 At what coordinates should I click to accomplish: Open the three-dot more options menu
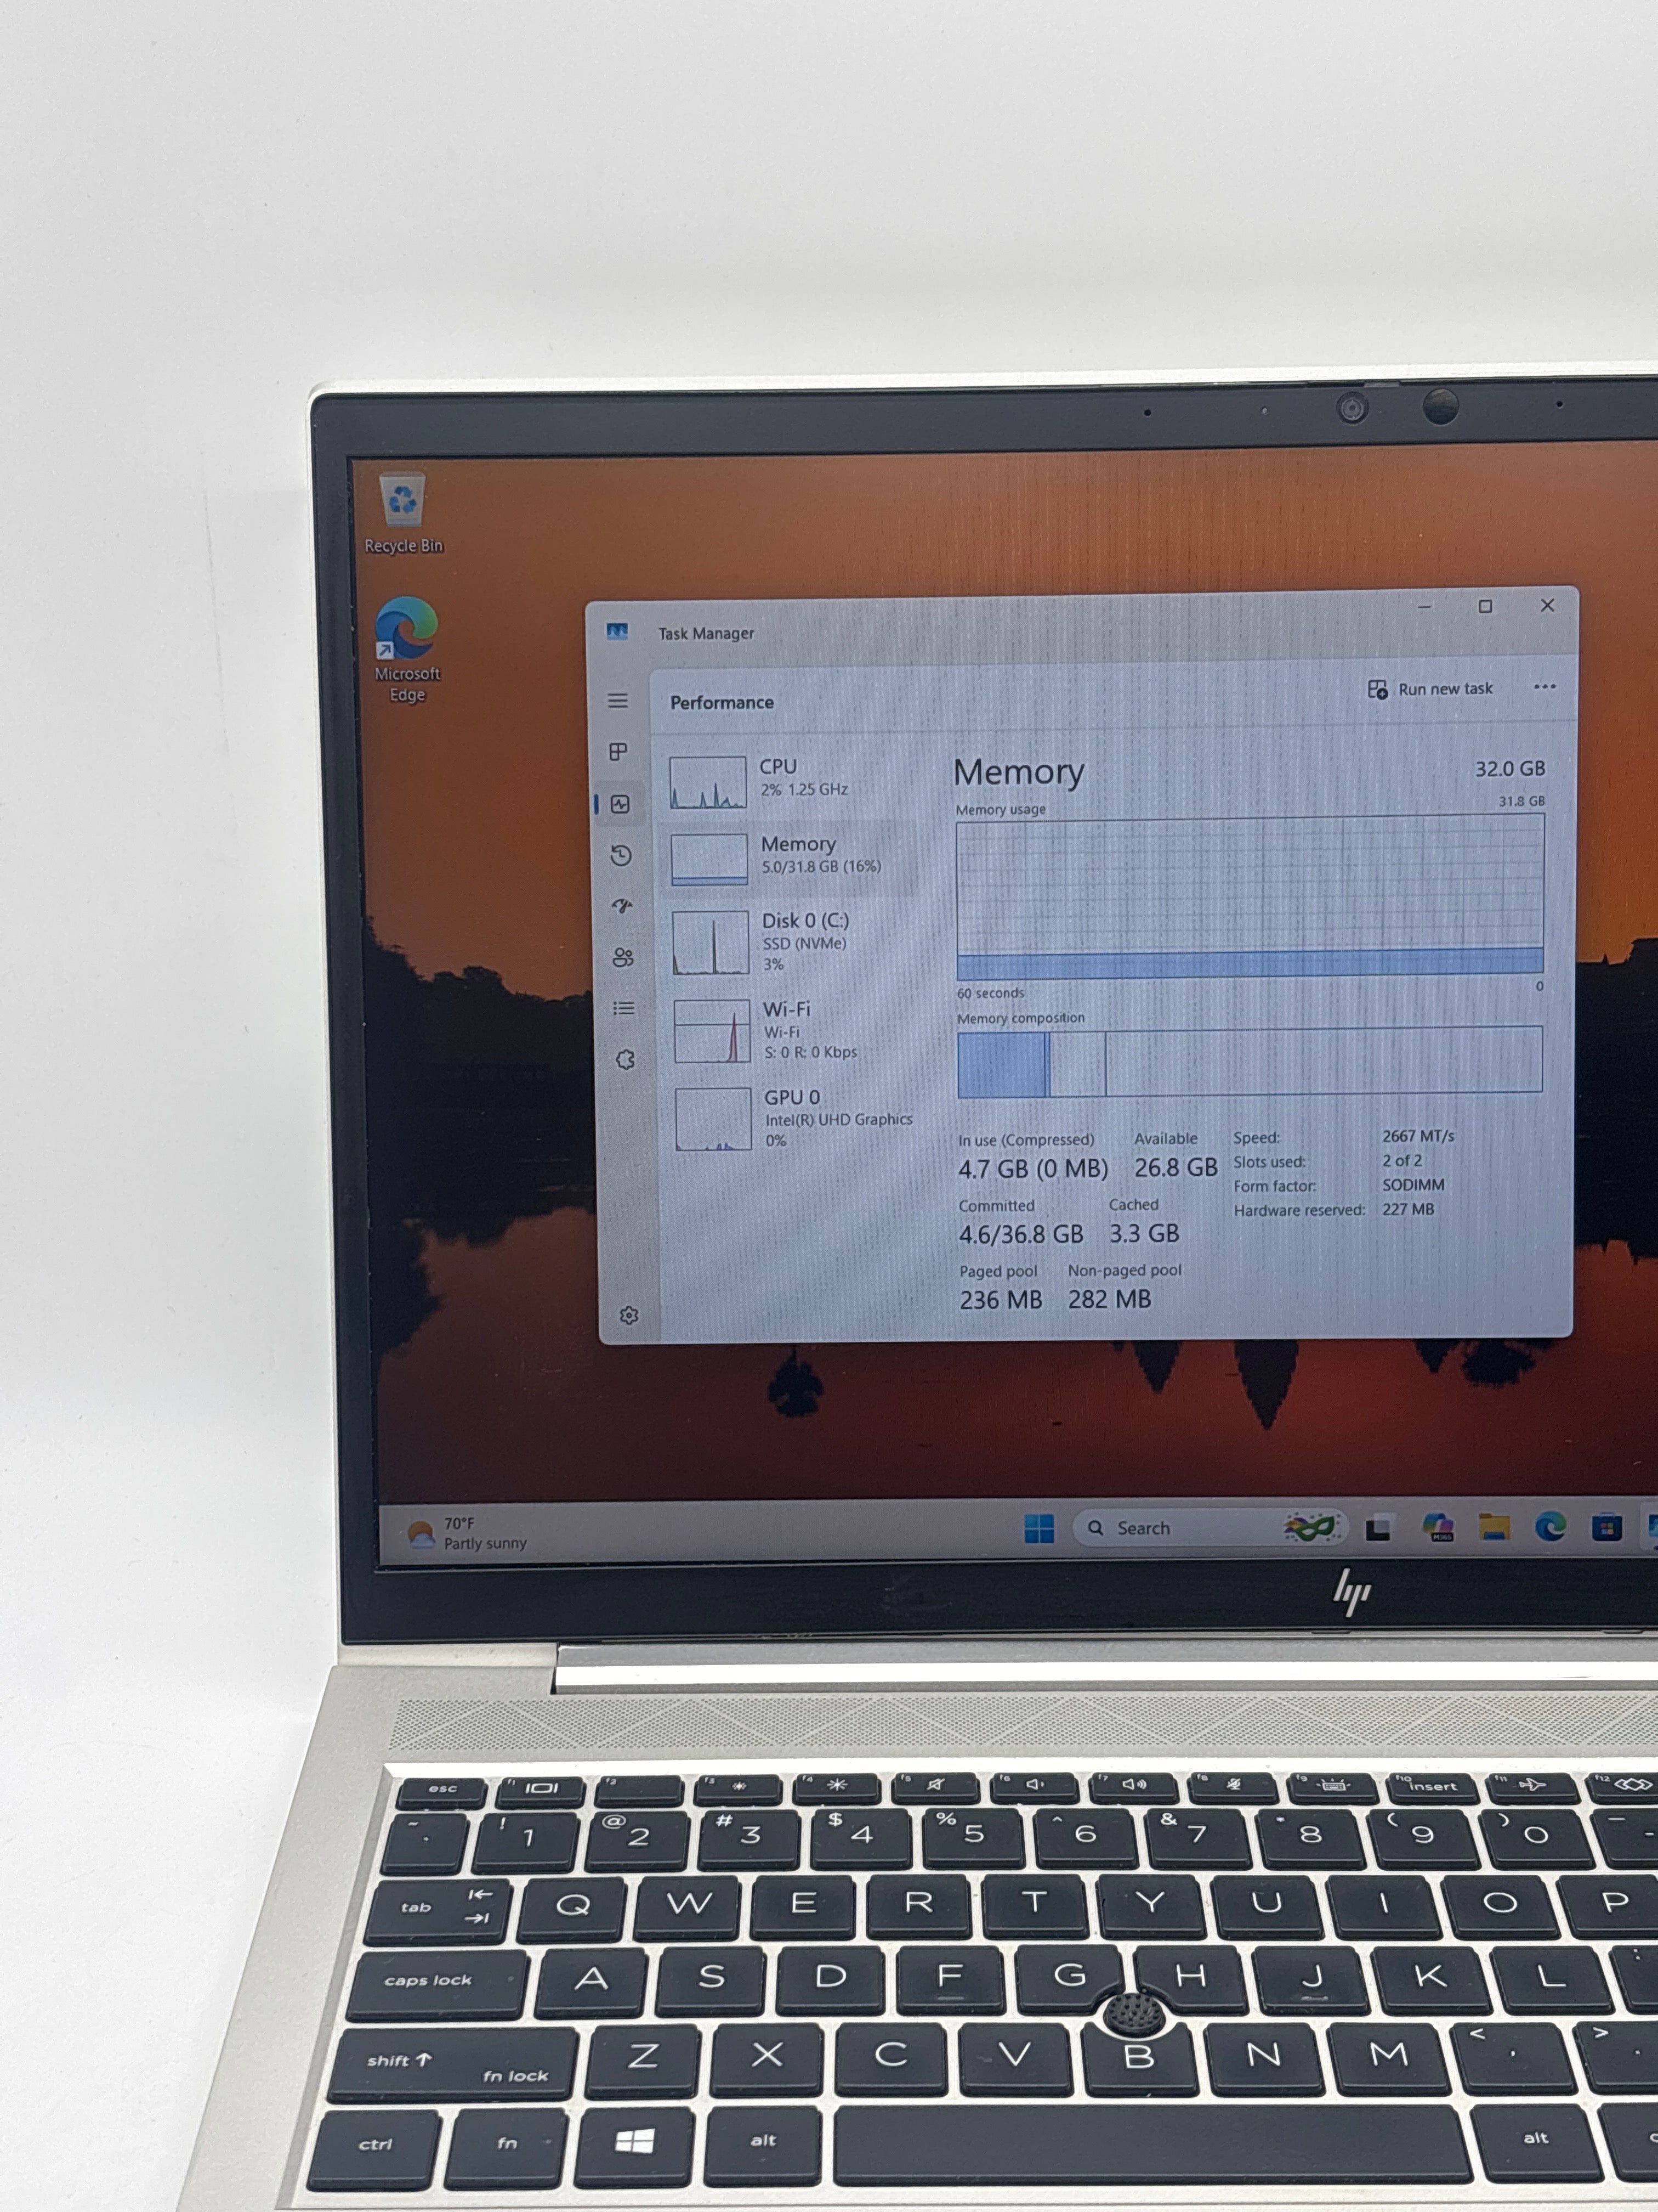click(1544, 687)
